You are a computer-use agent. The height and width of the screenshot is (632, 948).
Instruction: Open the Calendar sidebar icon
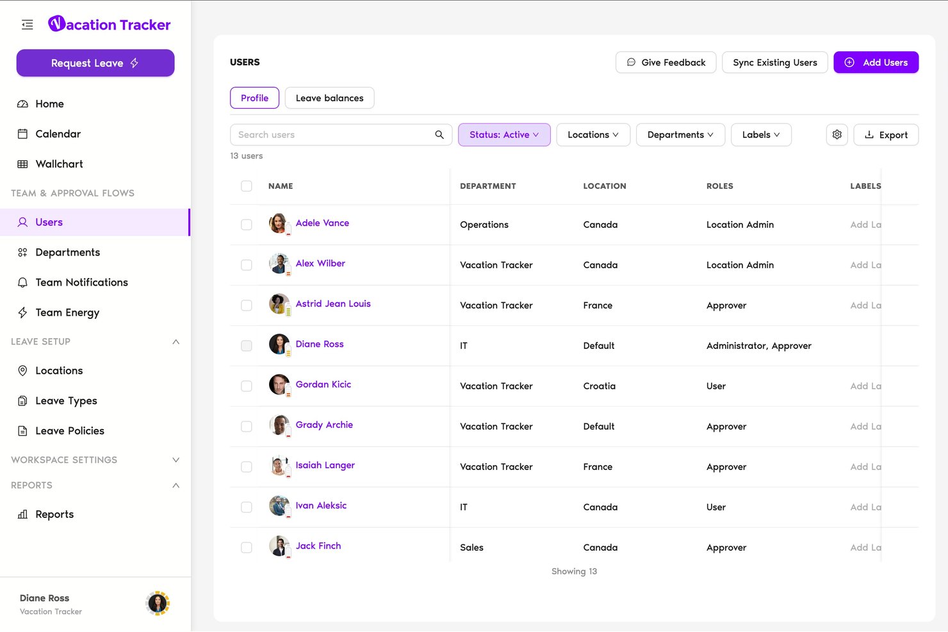pyautogui.click(x=22, y=134)
